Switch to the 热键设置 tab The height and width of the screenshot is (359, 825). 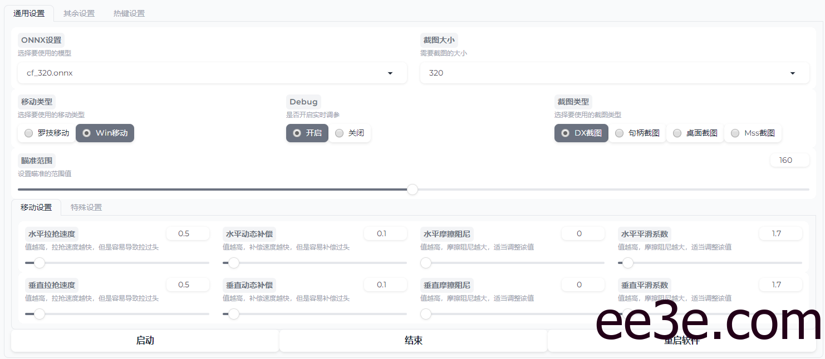click(x=129, y=13)
